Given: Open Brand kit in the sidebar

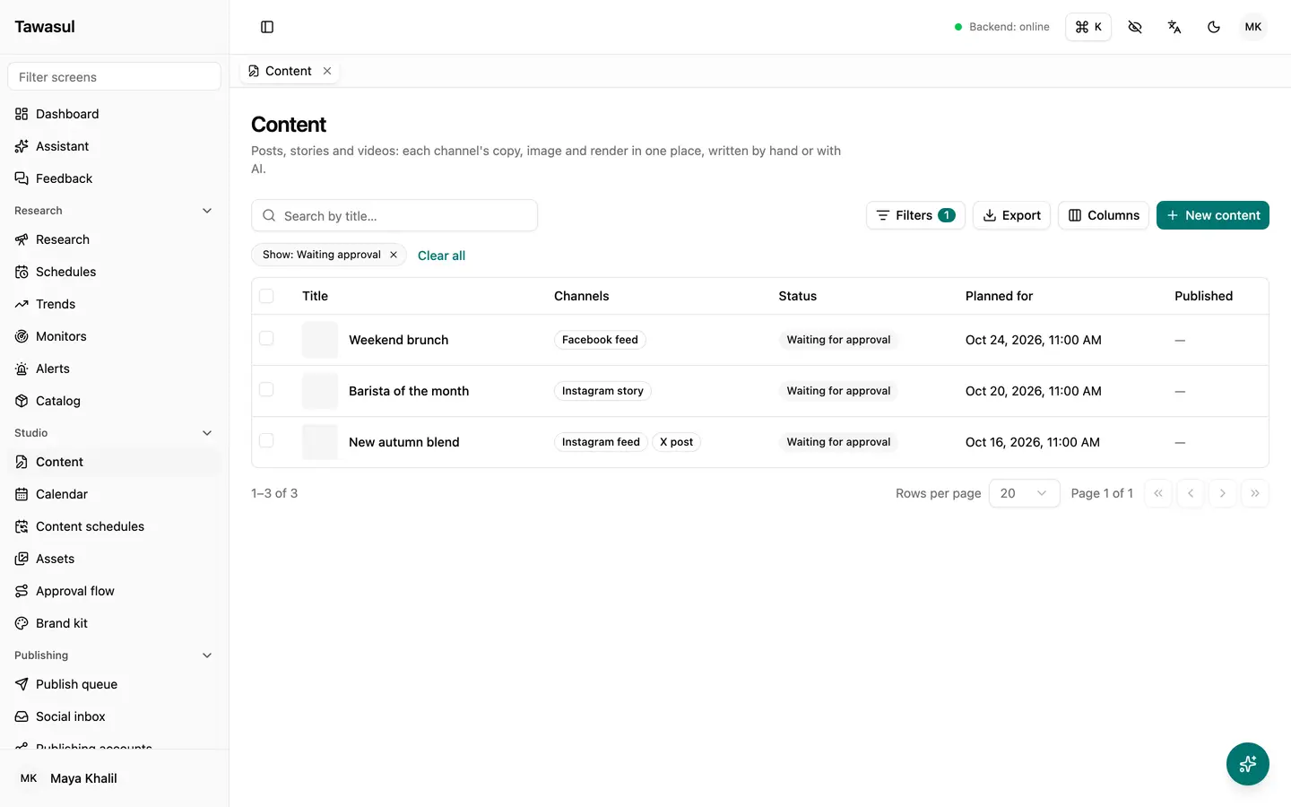Looking at the screenshot, I should click(114, 623).
